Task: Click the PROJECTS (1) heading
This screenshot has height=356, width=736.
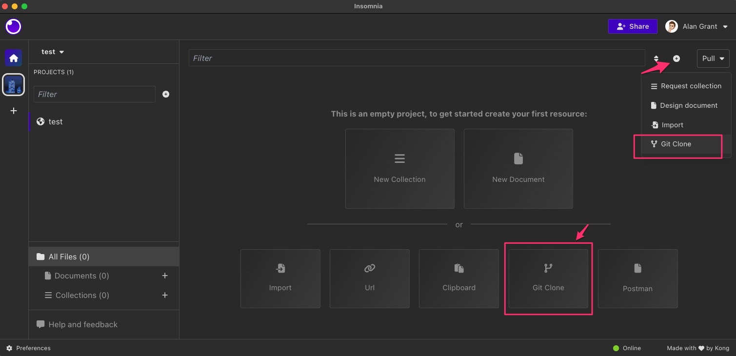Action: [x=54, y=72]
